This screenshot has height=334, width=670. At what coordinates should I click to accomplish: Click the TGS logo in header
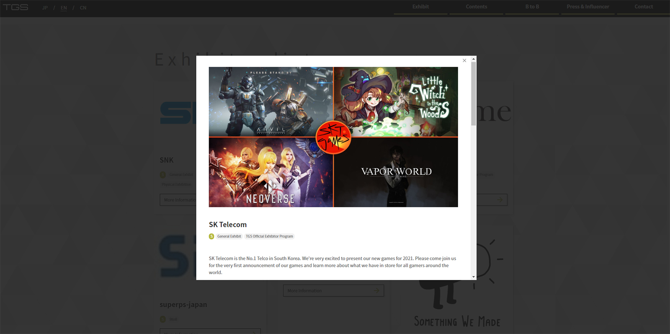coord(15,8)
